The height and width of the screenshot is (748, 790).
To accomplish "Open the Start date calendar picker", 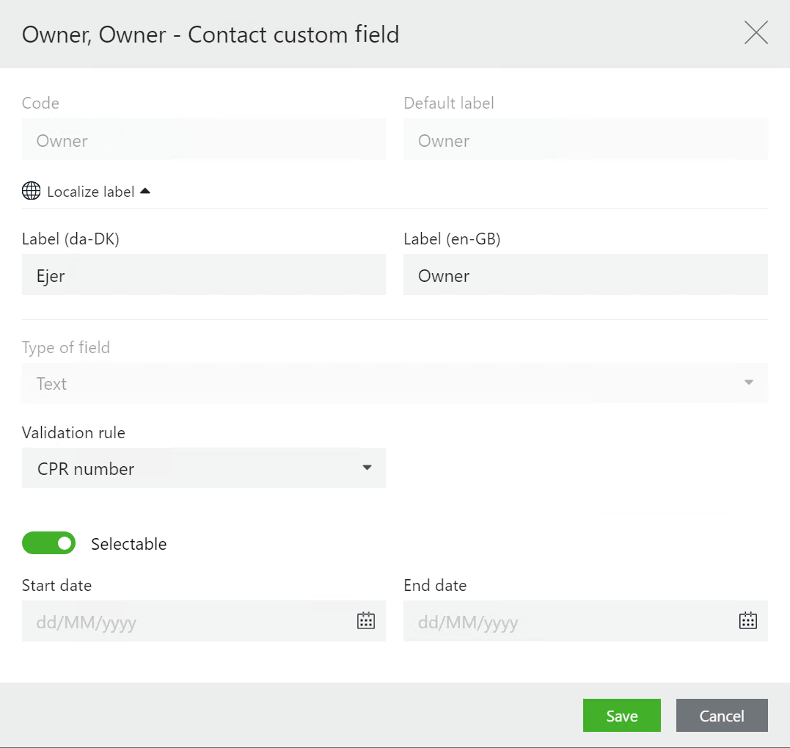I will (x=365, y=621).
